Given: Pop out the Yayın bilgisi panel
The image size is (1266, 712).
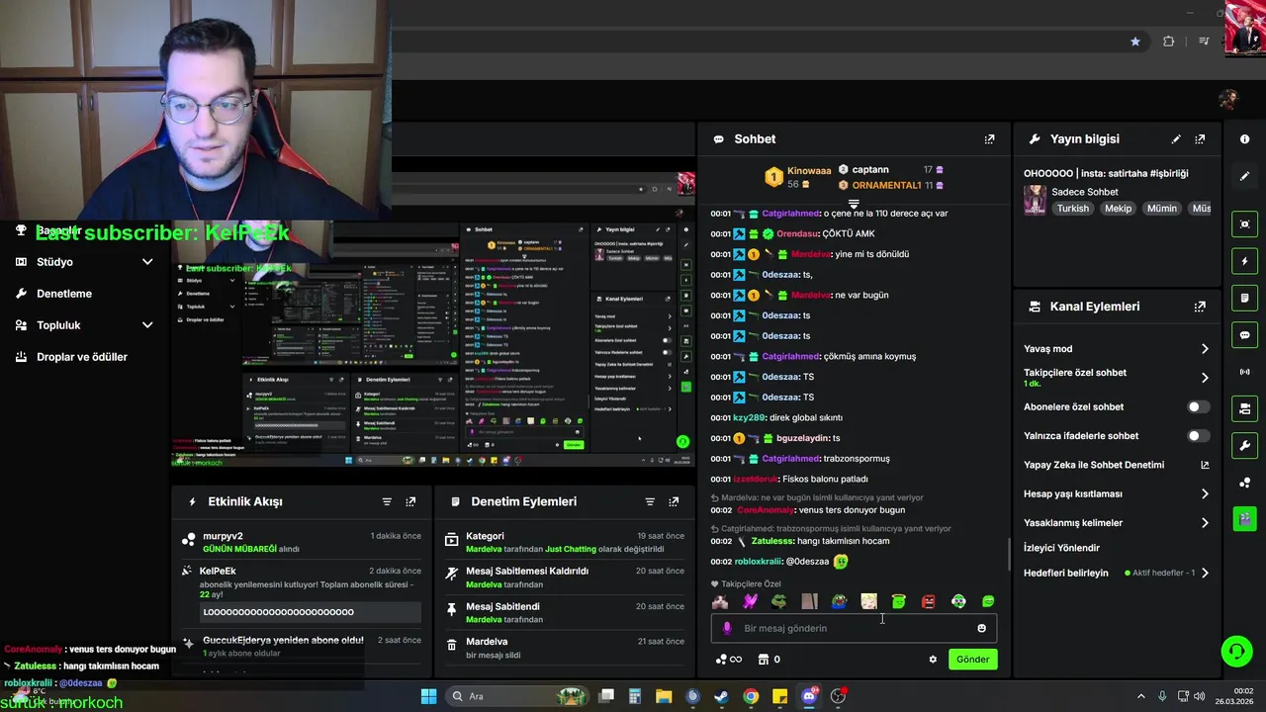Looking at the screenshot, I should coord(1200,139).
